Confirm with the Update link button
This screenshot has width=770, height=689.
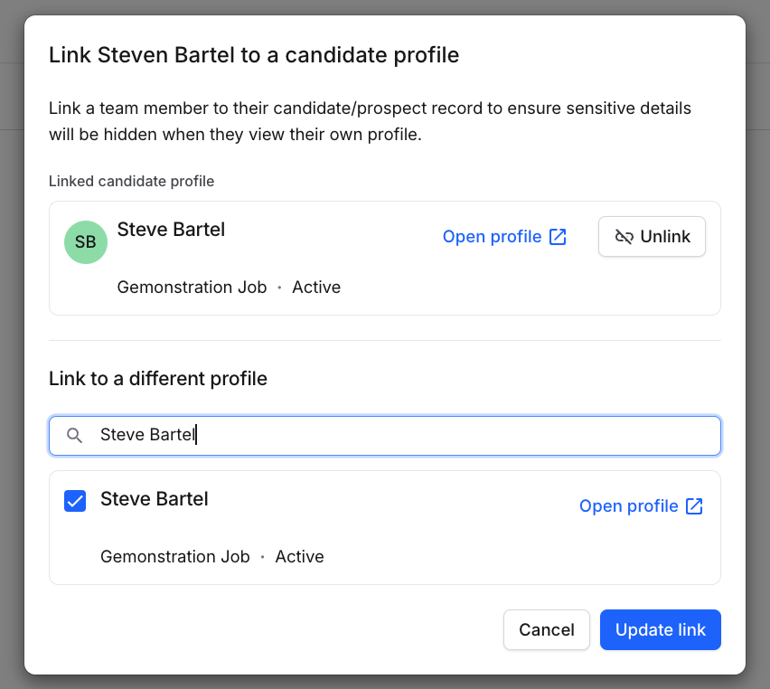pyautogui.click(x=660, y=629)
